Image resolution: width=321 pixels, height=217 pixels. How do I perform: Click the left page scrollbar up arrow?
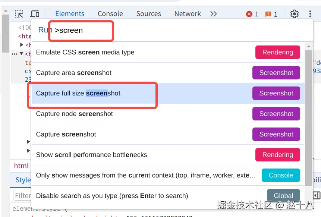click(6, 11)
